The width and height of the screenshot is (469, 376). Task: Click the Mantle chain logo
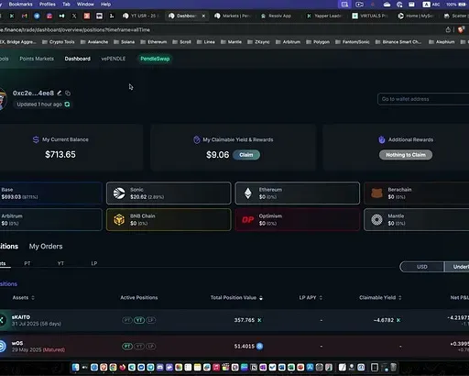[x=376, y=219]
